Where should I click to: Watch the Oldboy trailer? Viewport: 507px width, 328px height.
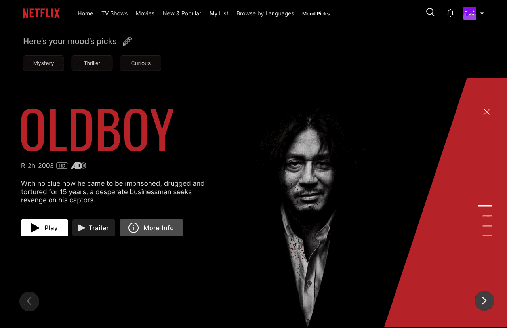[x=94, y=228]
